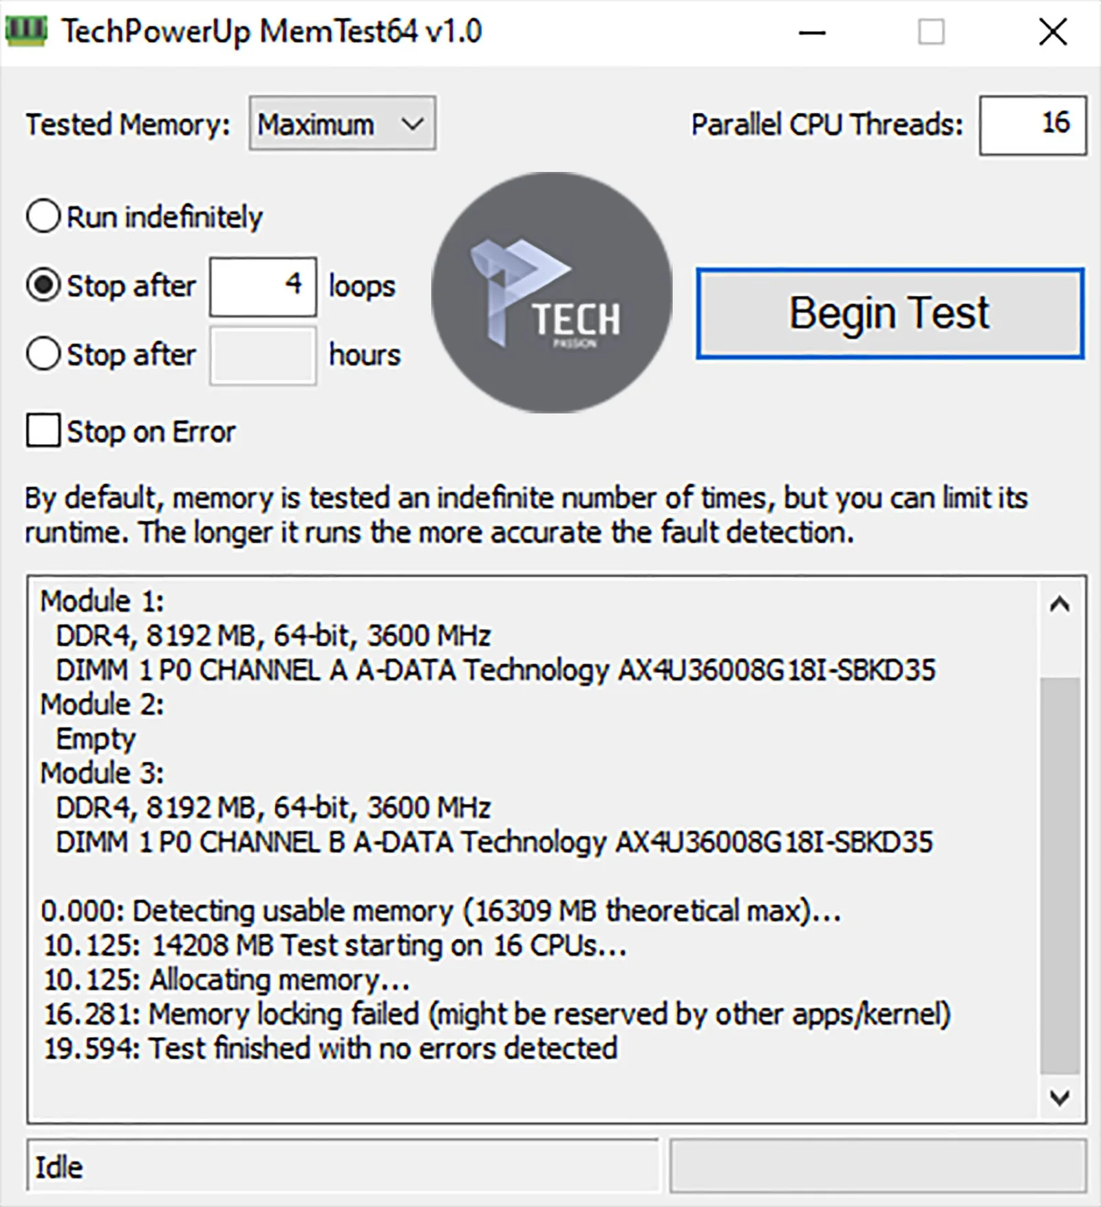
Task: Click '14208 MB Test starting' log entry
Action: coord(335,946)
